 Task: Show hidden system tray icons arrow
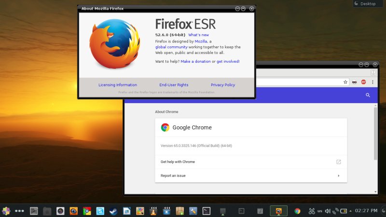tap(351, 211)
